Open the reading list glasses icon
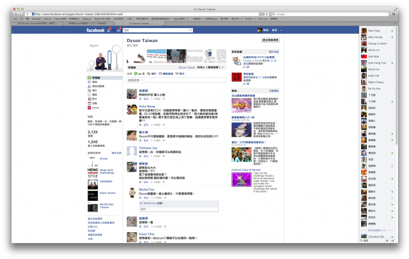The height and width of the screenshot is (259, 409). click(15, 18)
